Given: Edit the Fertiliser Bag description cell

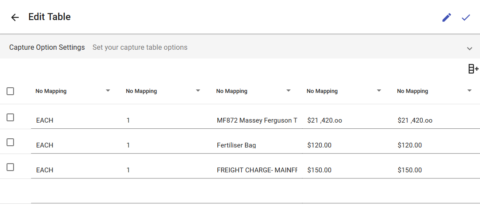Looking at the screenshot, I should [x=256, y=145].
